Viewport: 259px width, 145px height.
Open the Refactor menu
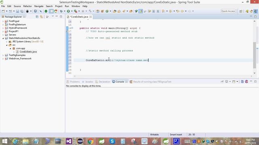click(x=28, y=6)
